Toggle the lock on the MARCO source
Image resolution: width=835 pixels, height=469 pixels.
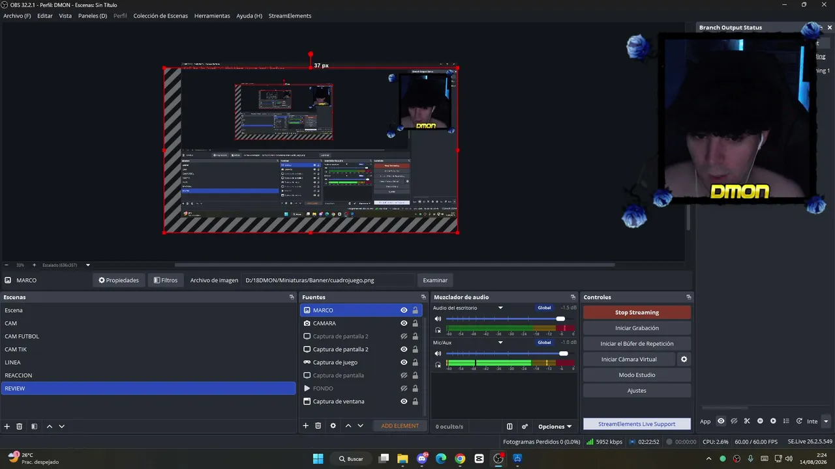click(415, 310)
